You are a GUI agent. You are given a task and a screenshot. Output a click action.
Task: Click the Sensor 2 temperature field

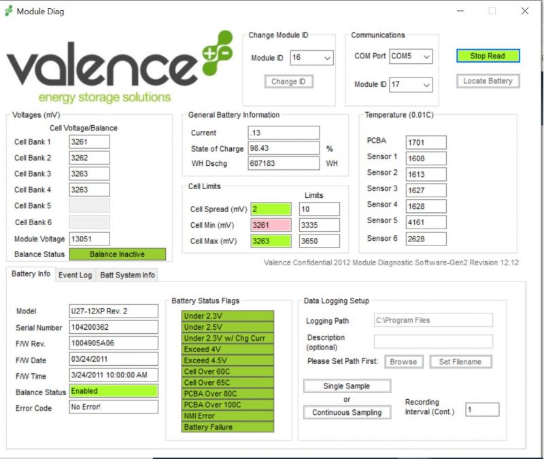pos(426,175)
